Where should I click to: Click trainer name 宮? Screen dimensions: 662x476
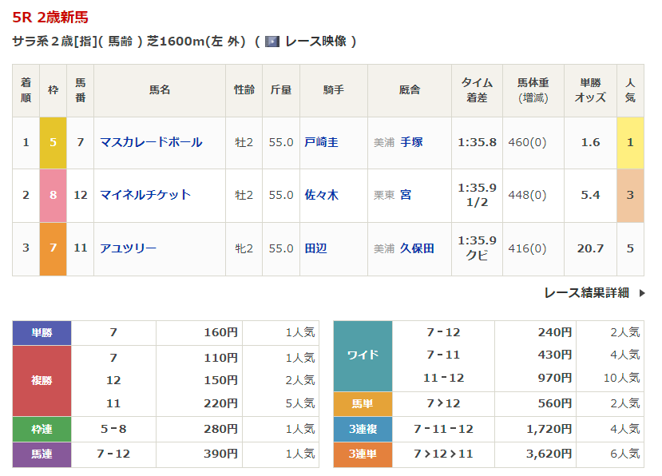point(406,195)
